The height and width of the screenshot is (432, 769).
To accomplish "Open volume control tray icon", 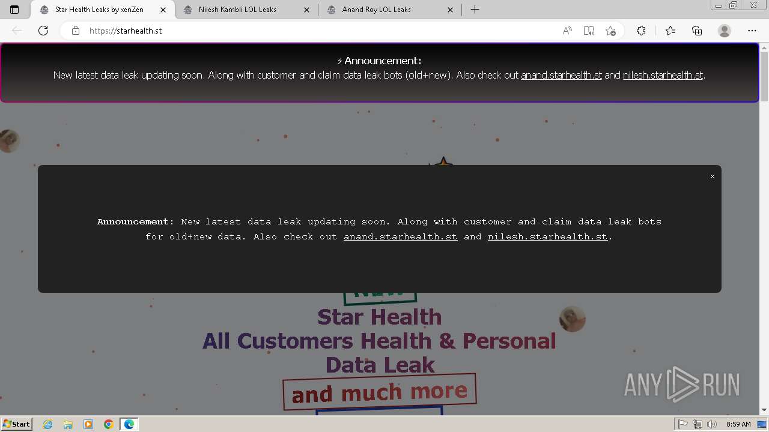I will pos(712,424).
